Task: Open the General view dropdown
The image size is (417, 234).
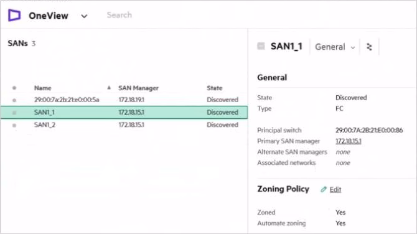Action: point(335,47)
